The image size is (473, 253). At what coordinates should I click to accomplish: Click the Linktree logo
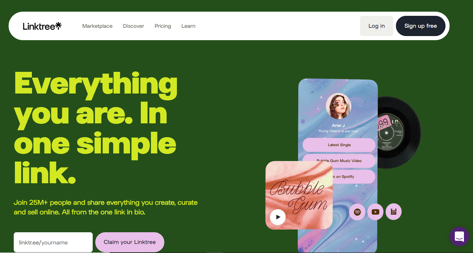pyautogui.click(x=42, y=26)
